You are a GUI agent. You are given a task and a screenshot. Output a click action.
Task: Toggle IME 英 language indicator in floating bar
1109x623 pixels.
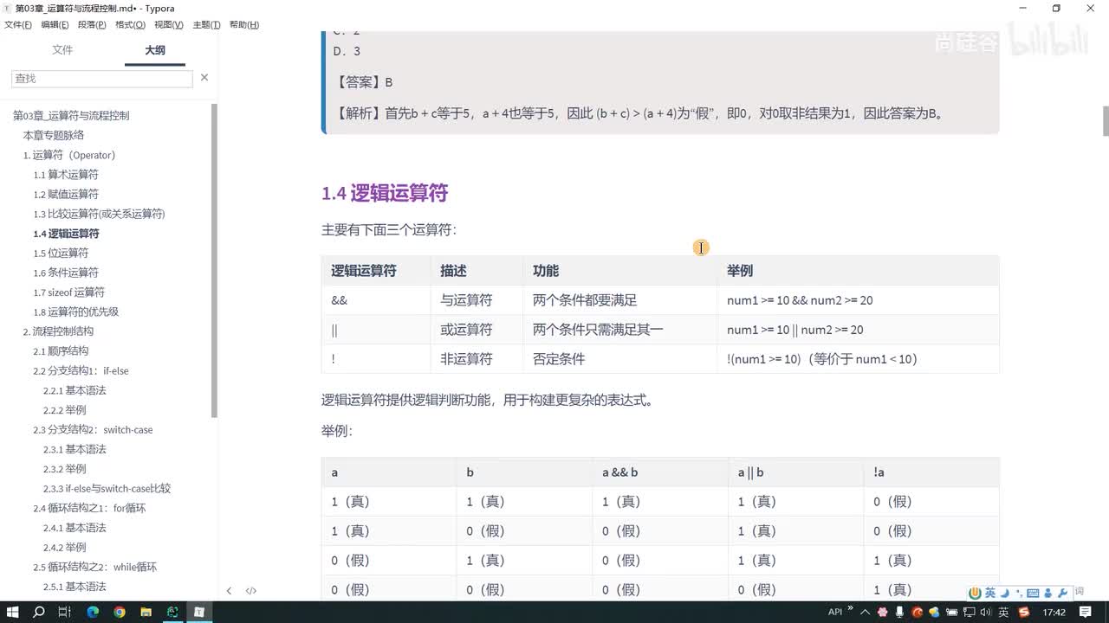[x=990, y=593]
